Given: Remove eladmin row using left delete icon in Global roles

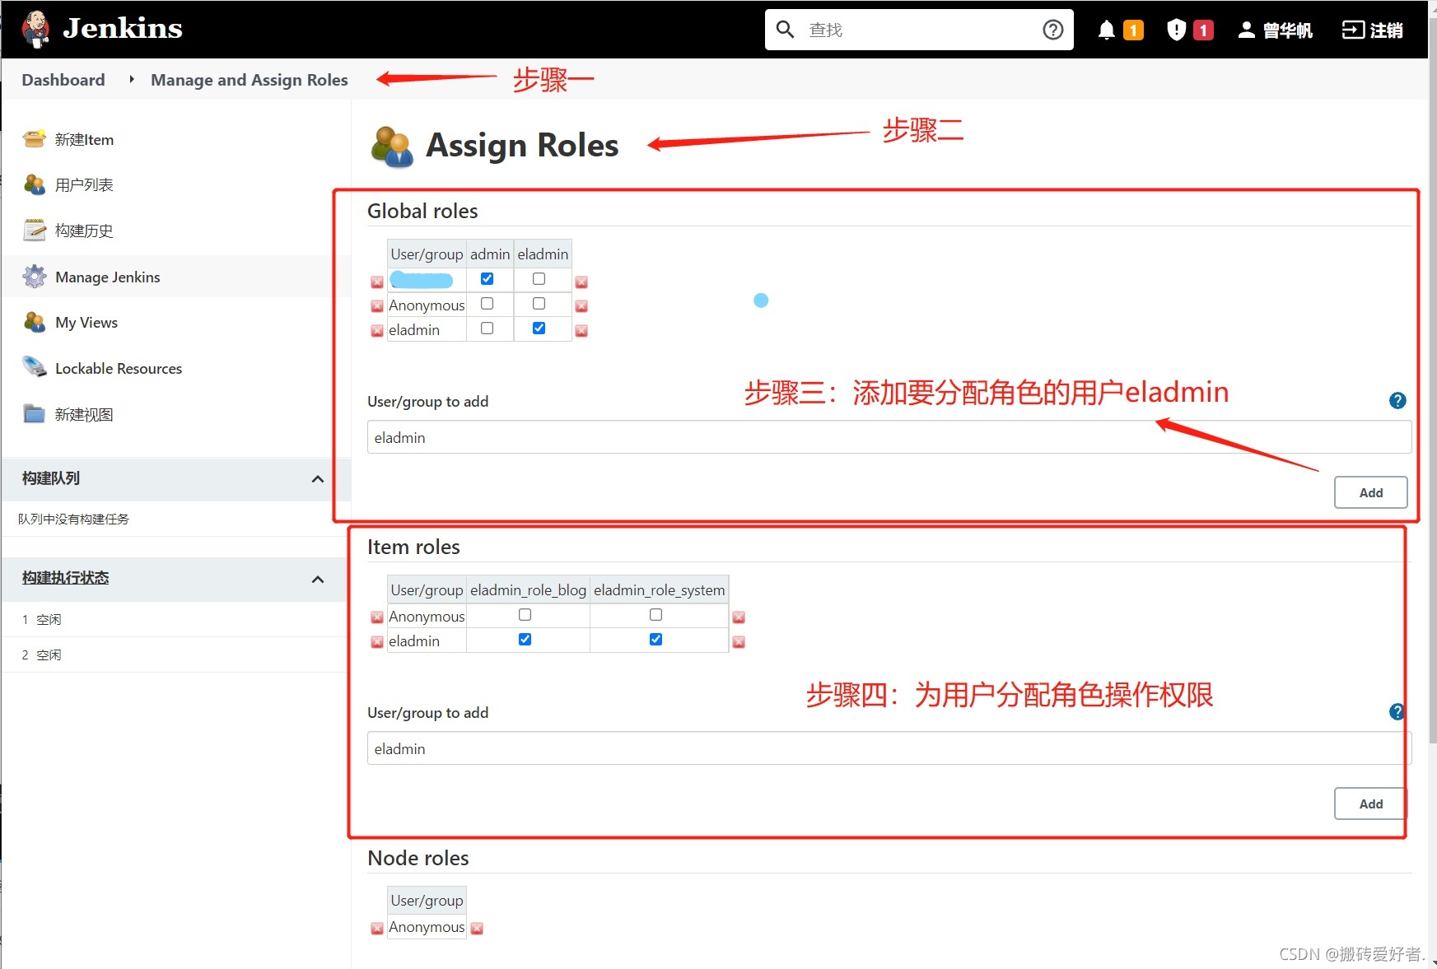Looking at the screenshot, I should click(377, 331).
